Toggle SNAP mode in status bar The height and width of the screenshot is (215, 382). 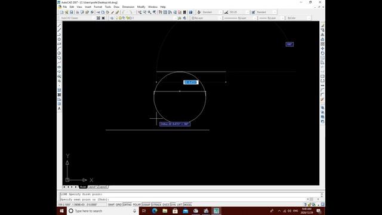point(111,205)
